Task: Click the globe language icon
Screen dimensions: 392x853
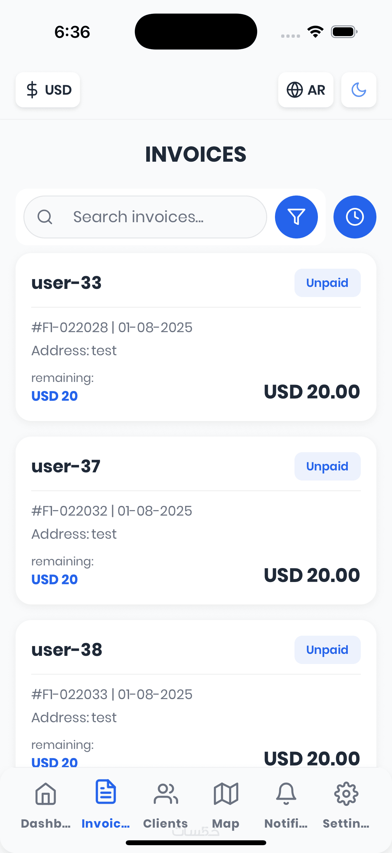Action: point(294,90)
